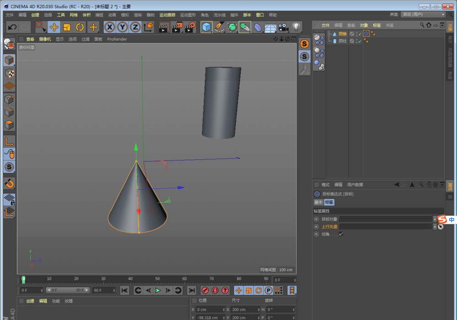Uncheck the 仰角 checkbox in tag properties
This screenshot has height=320, width=457.
tap(340, 234)
